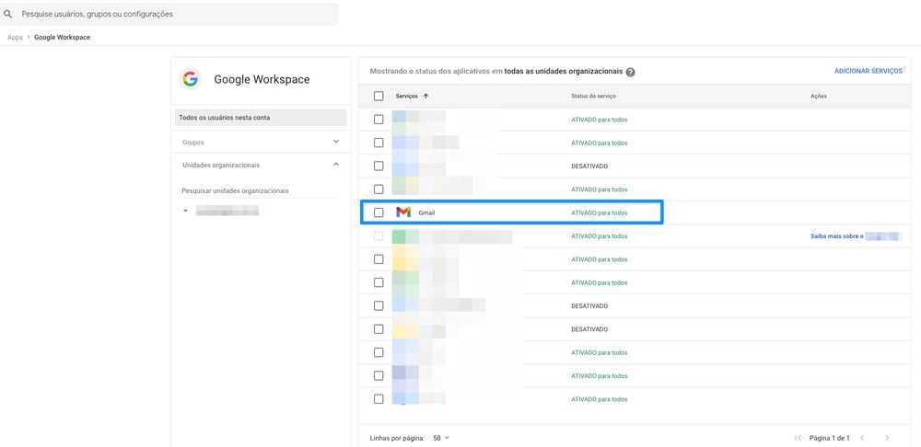
Task: Click the 'Saiba mais sobre o' link
Action: point(837,235)
